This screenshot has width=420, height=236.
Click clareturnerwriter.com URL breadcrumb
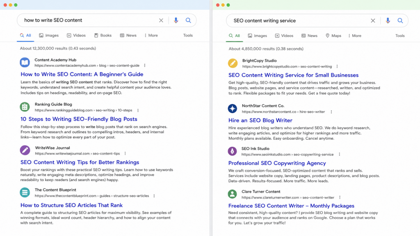pos(288,197)
